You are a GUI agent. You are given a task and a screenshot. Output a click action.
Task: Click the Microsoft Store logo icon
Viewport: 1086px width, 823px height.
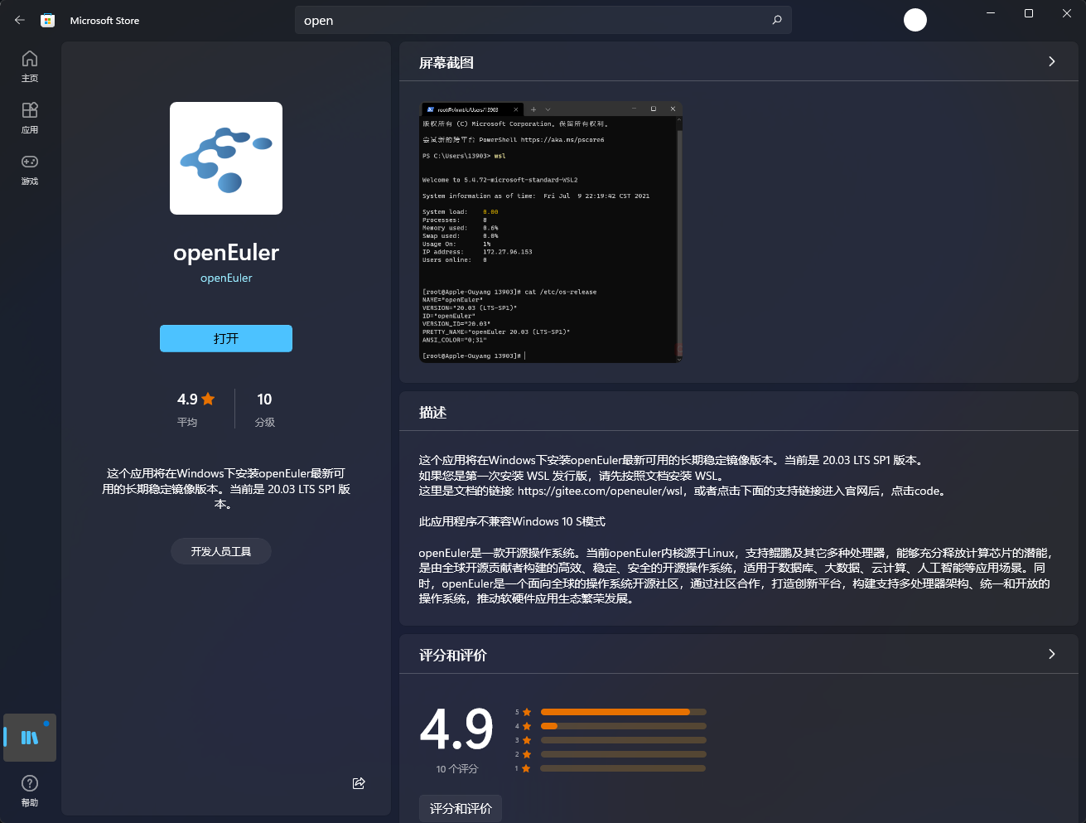48,20
